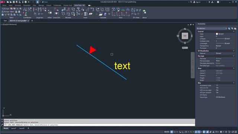Viewport: 238px width, 134px height.
Task: Open the quick access toolbar customize dropdown
Action: pyautogui.click(x=40, y=2)
